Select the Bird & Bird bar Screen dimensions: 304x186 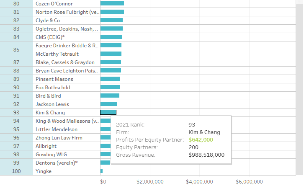pos(110,96)
